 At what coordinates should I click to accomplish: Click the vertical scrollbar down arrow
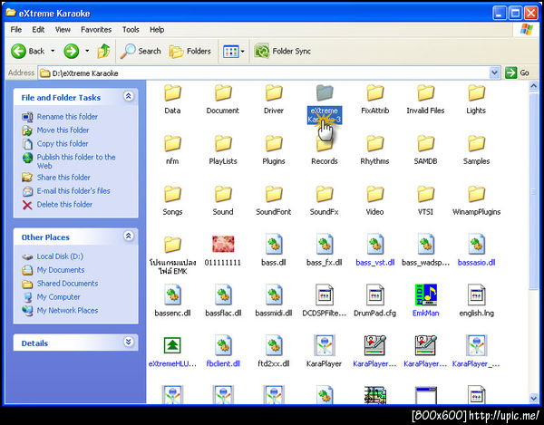click(x=534, y=399)
